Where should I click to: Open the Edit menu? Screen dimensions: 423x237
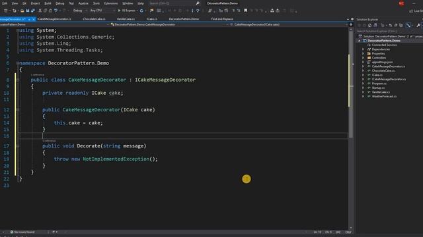[5, 3]
